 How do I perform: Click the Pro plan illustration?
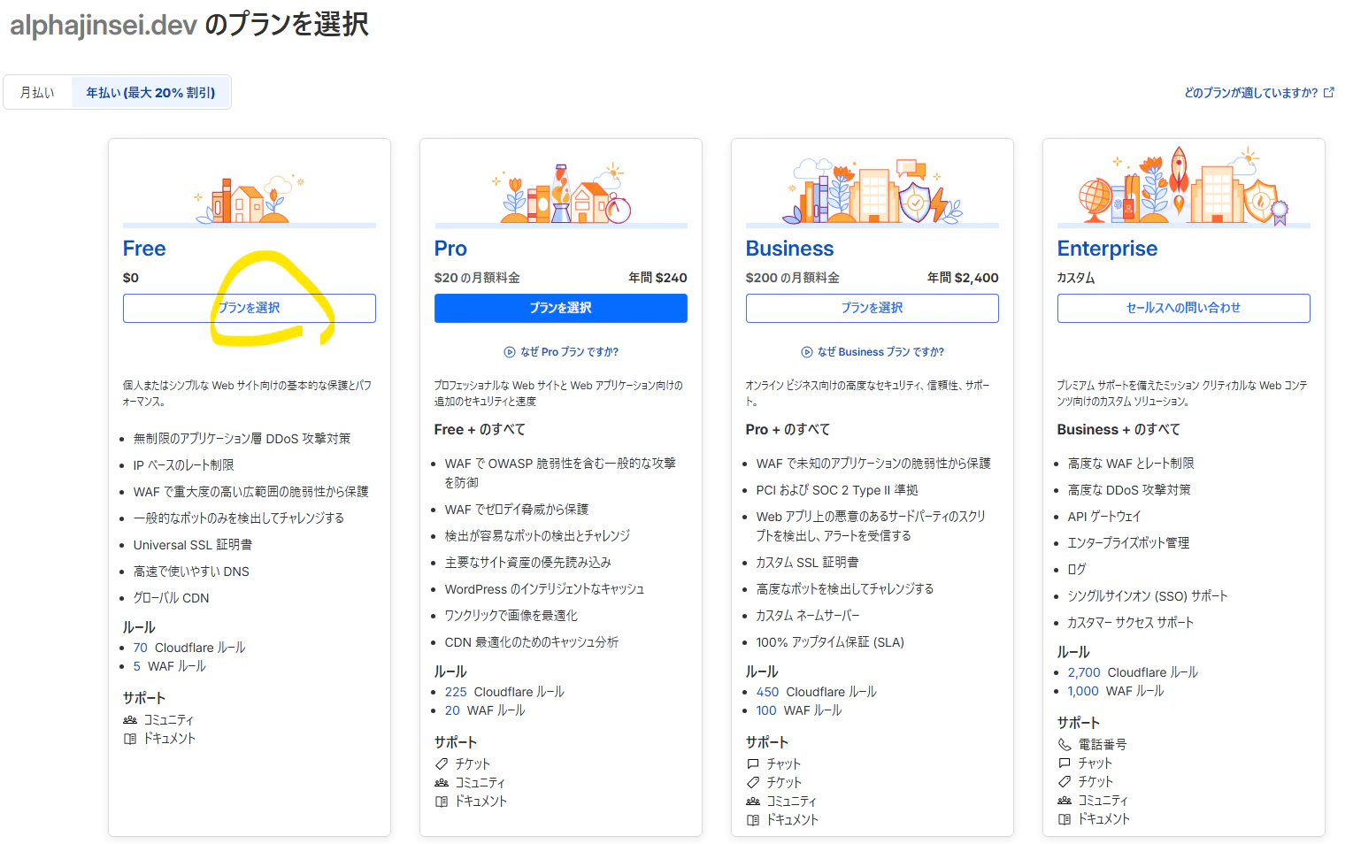point(561,193)
